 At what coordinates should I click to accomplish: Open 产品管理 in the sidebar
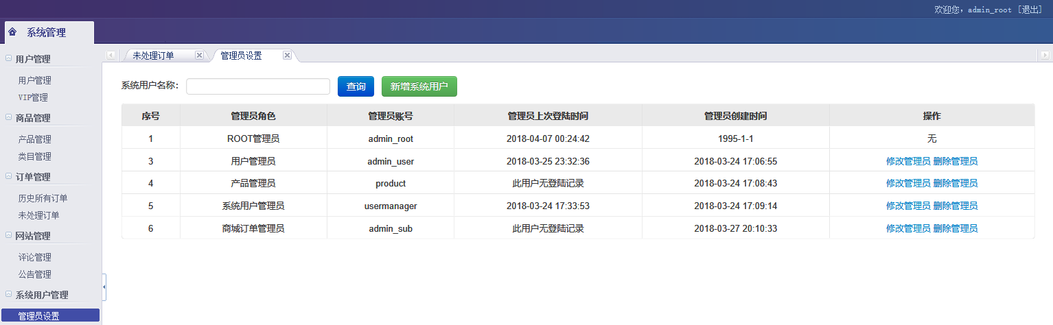pyautogui.click(x=34, y=139)
